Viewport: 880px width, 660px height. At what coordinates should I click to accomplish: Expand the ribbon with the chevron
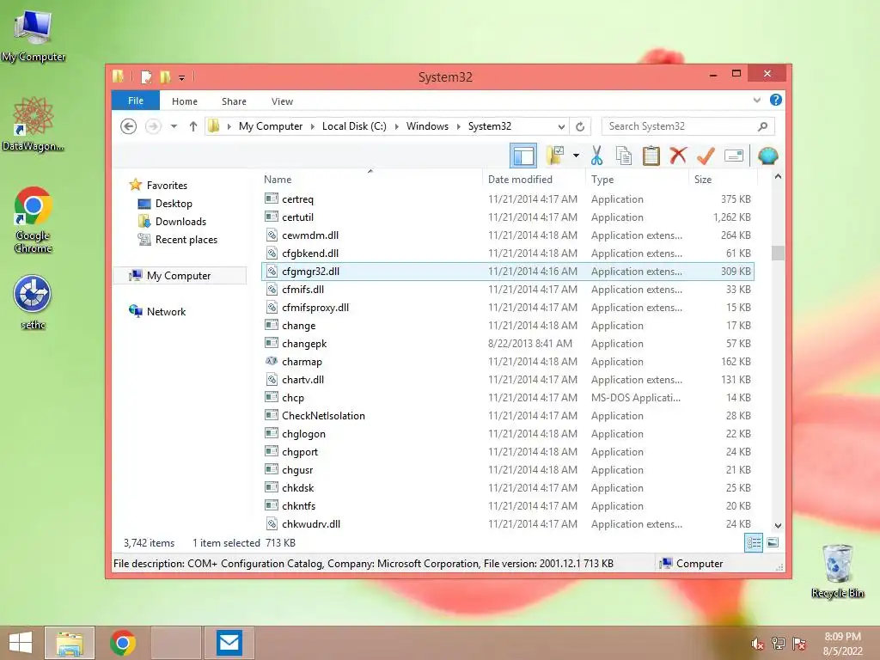pyautogui.click(x=756, y=100)
